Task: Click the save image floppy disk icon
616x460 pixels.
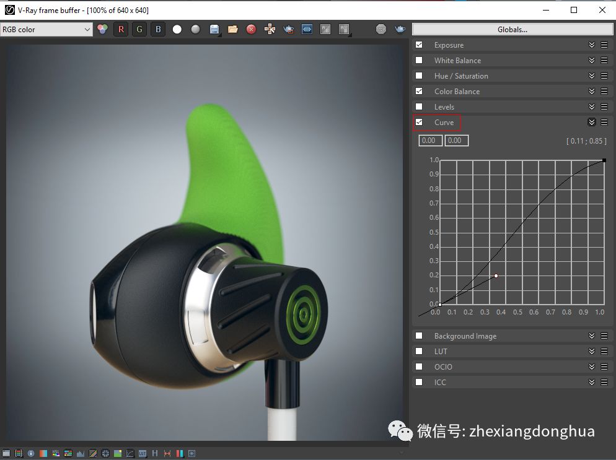Action: pos(214,30)
